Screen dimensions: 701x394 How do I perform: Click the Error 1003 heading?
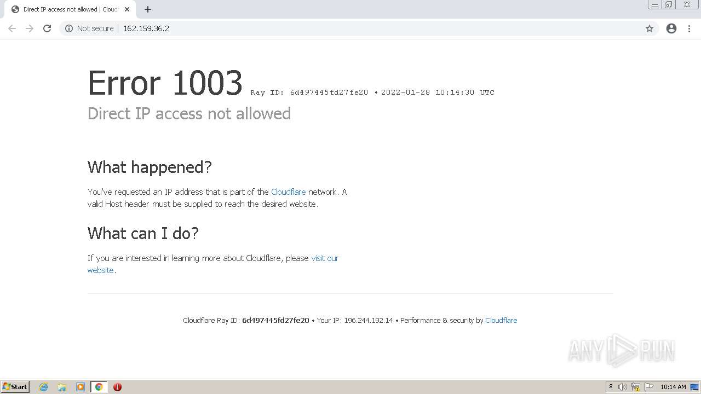tap(165, 83)
